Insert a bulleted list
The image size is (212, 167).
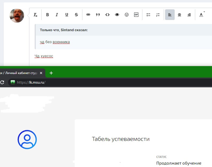[149, 15]
